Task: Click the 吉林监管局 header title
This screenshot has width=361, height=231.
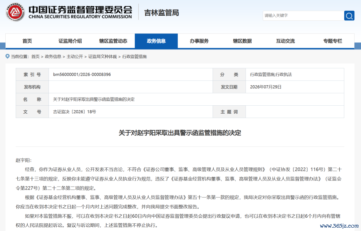Action: point(161,13)
